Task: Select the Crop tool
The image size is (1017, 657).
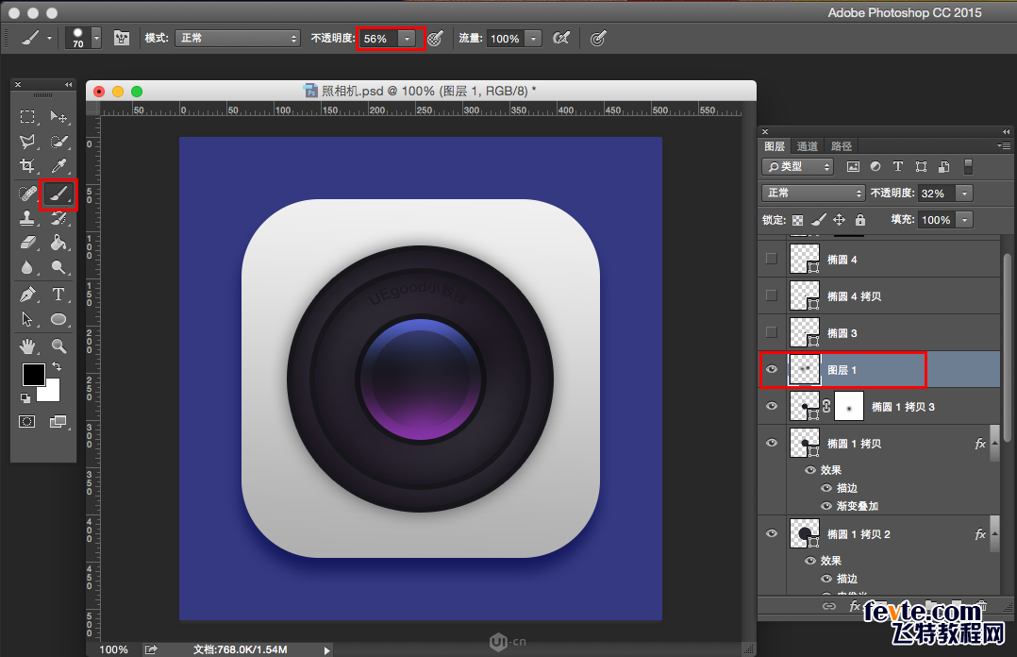Action: click(x=27, y=166)
